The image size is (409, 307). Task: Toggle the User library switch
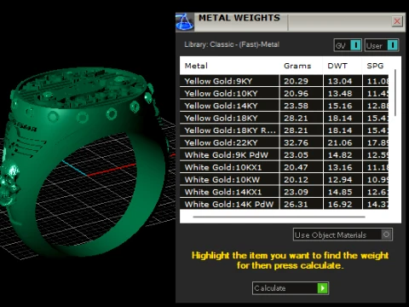click(382, 45)
